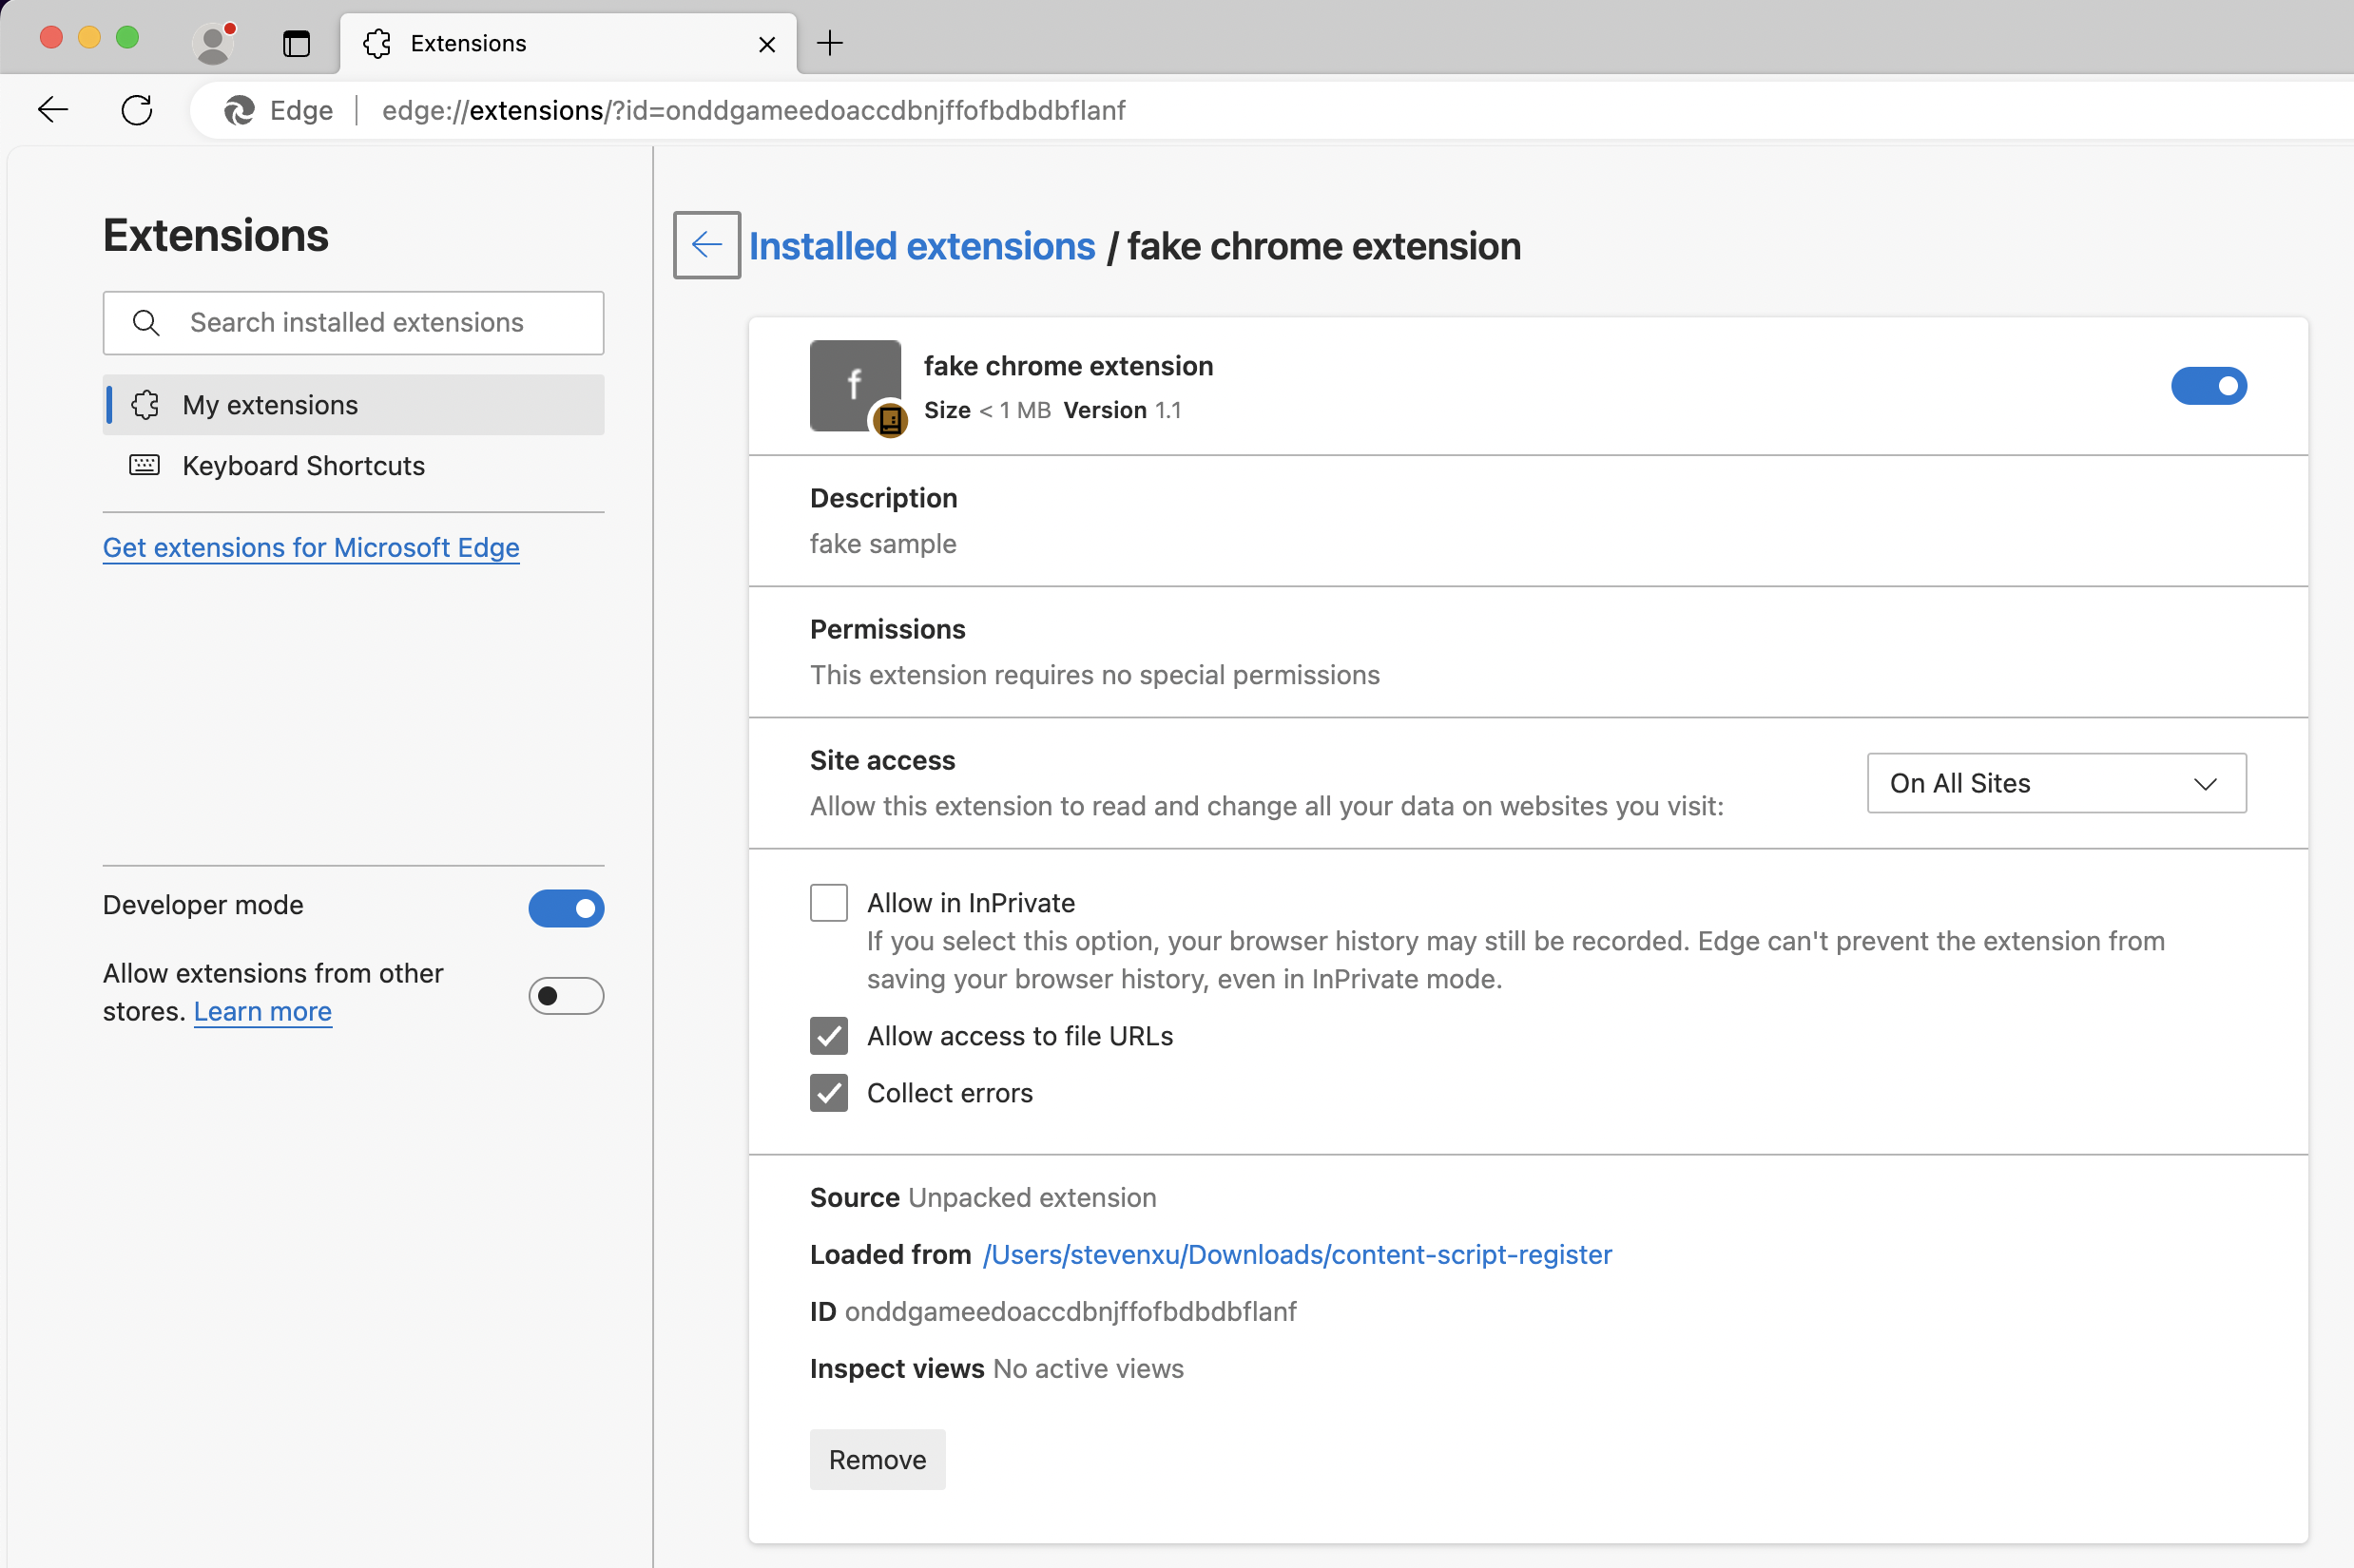
Task: Click the developer badge on extension icon
Action: click(x=889, y=419)
